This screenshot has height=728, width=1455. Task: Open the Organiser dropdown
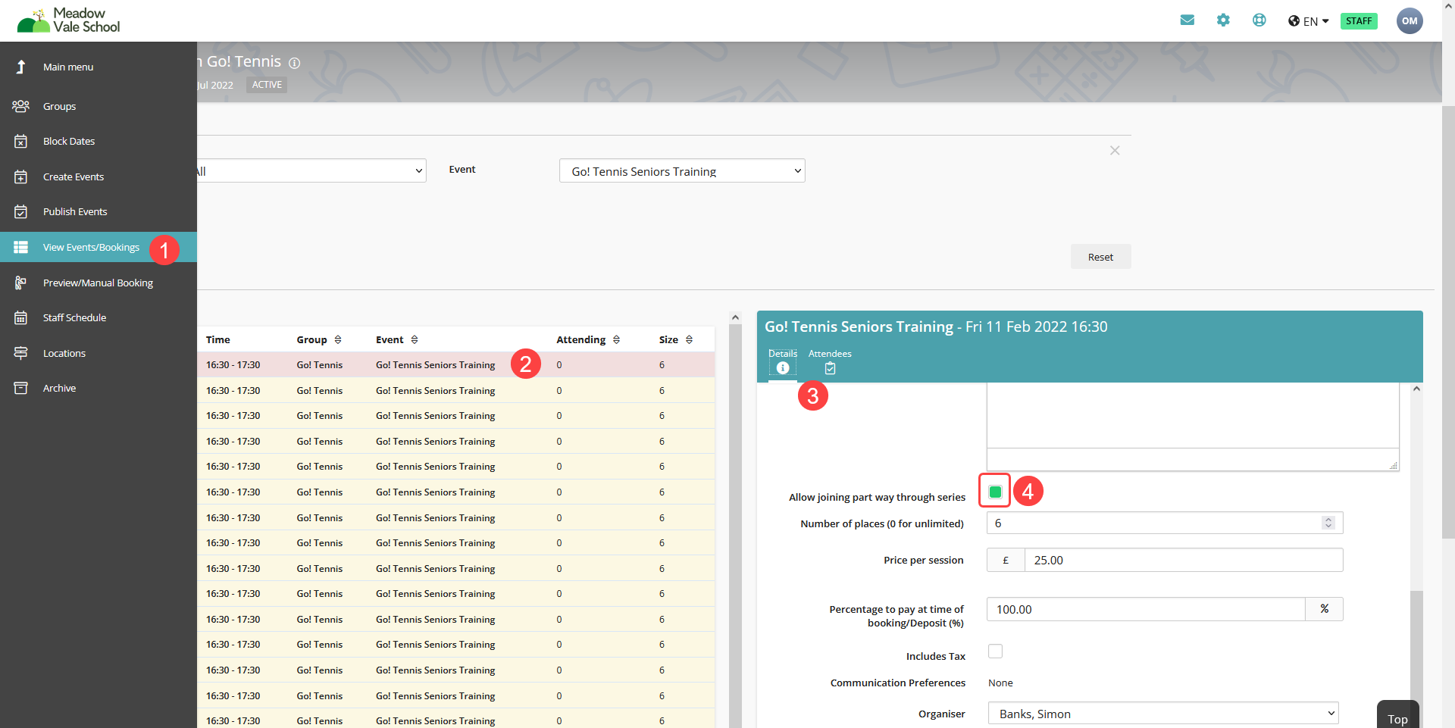1162,714
